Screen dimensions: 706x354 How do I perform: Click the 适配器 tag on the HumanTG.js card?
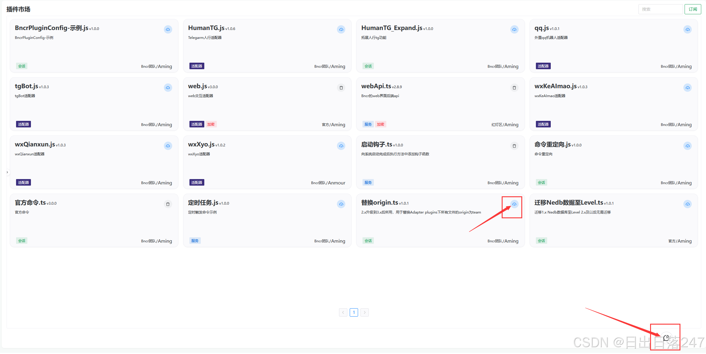pos(197,66)
